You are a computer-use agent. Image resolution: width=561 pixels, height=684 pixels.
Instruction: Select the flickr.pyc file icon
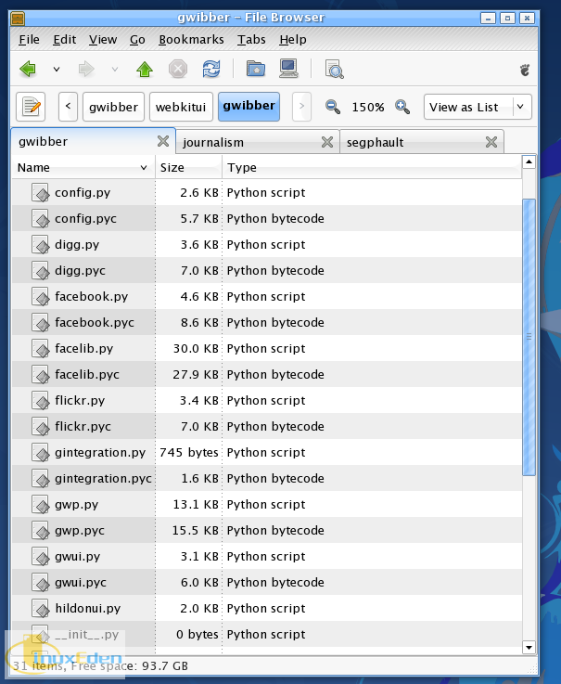[41, 427]
